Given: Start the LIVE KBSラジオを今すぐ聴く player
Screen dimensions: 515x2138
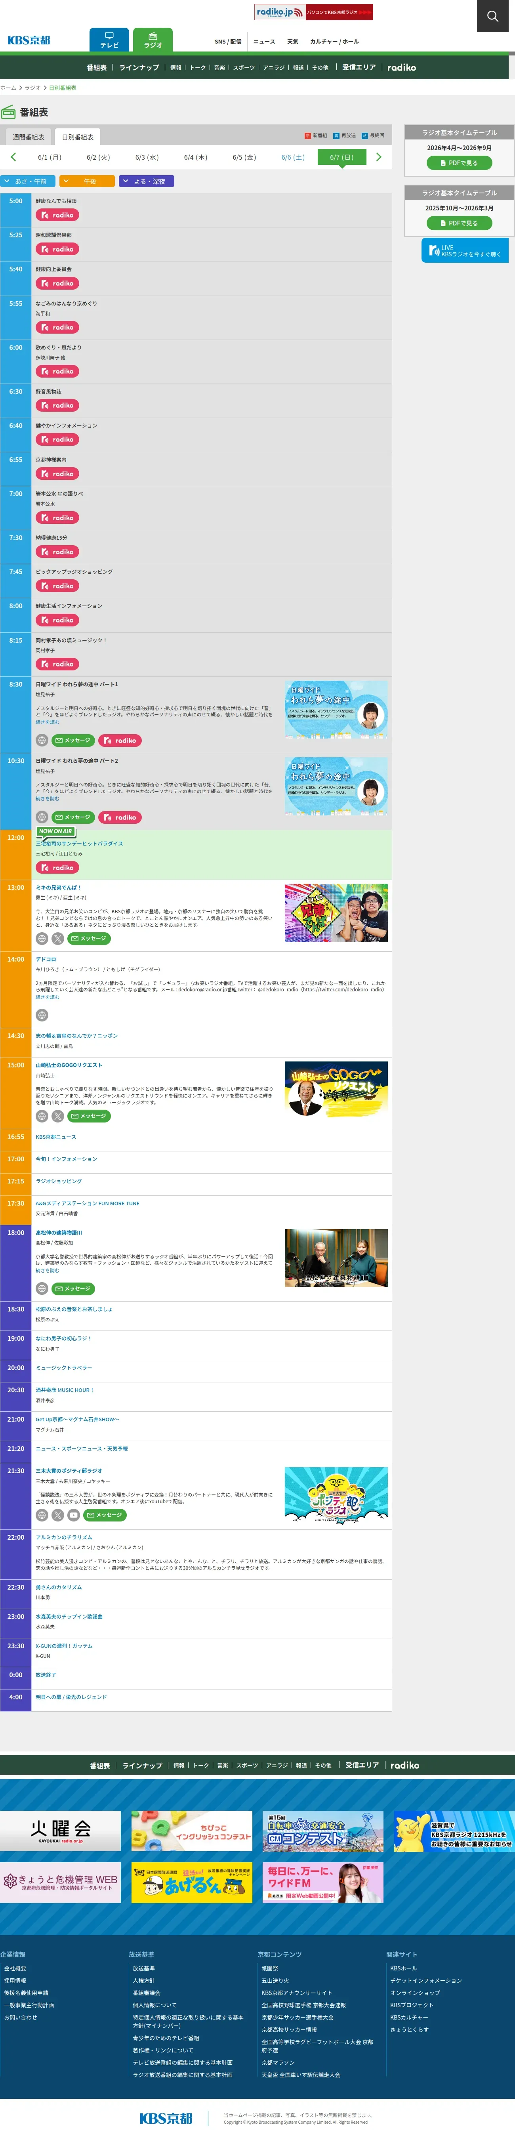Looking at the screenshot, I should (x=464, y=251).
